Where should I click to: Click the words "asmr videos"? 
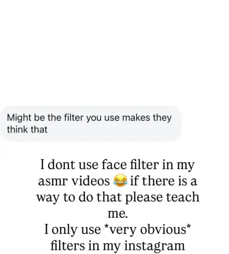tap(74, 181)
